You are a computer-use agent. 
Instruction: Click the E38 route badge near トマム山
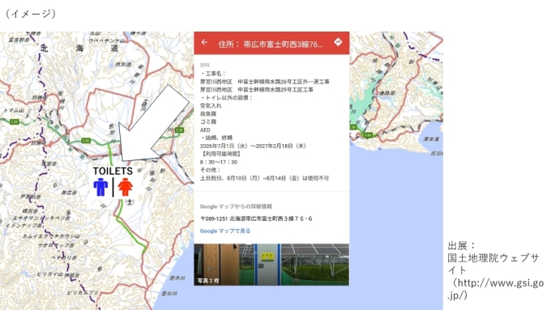pos(15,122)
